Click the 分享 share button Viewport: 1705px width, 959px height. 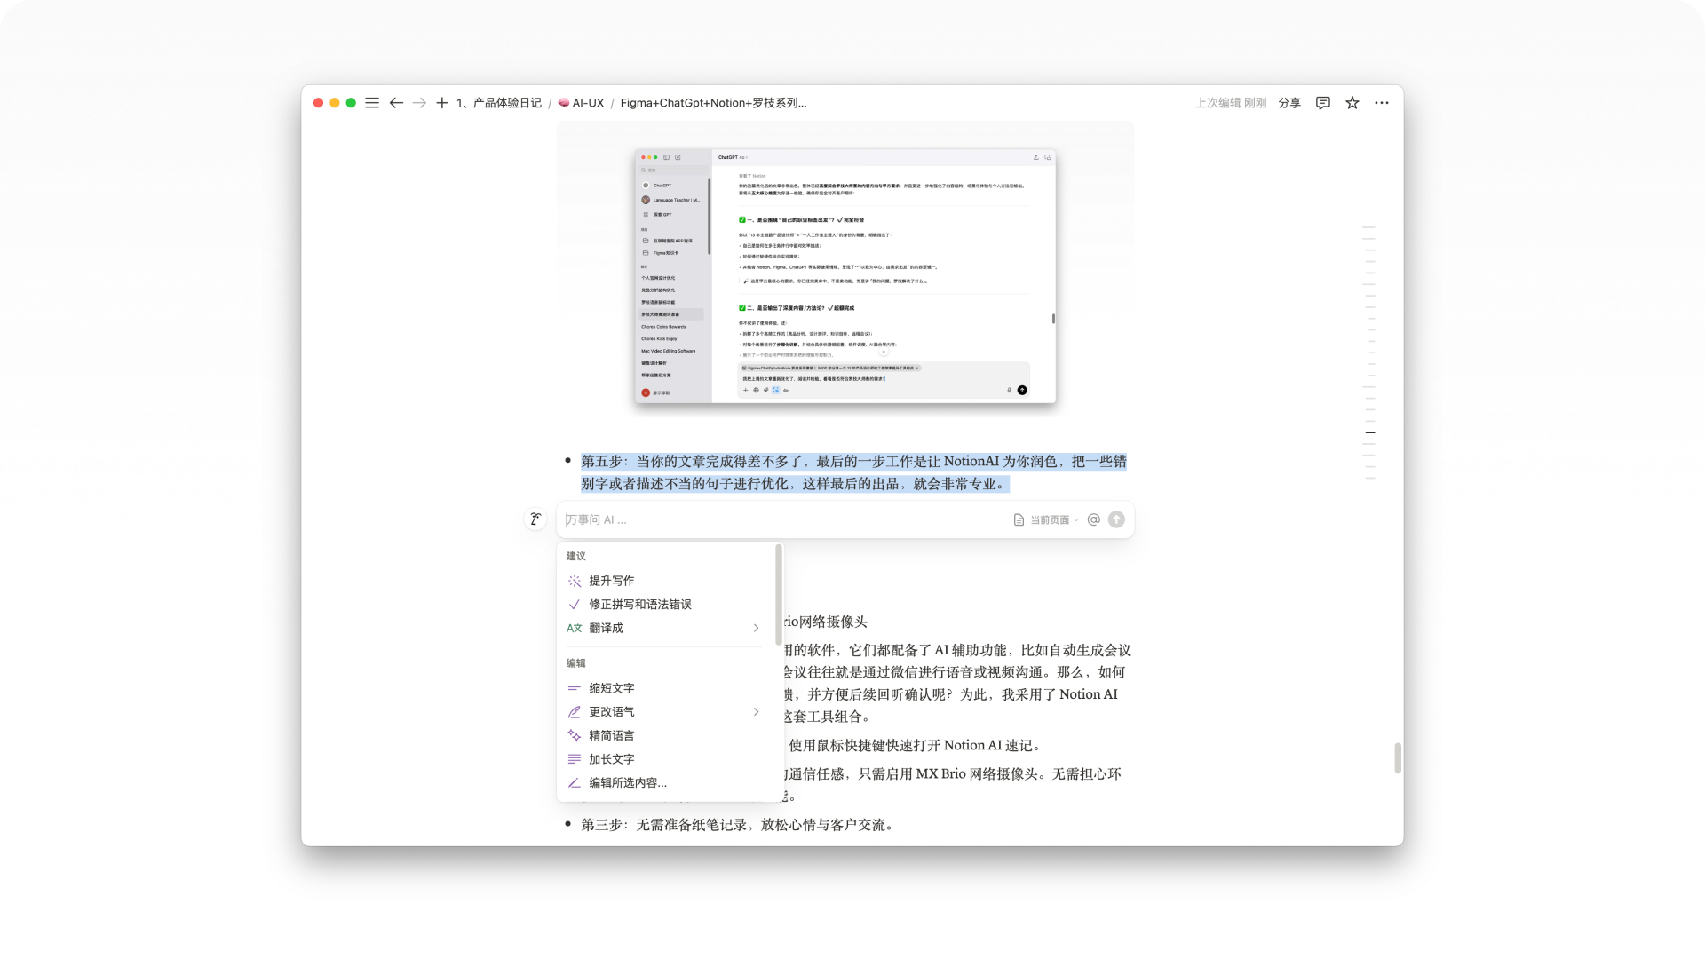coord(1289,103)
